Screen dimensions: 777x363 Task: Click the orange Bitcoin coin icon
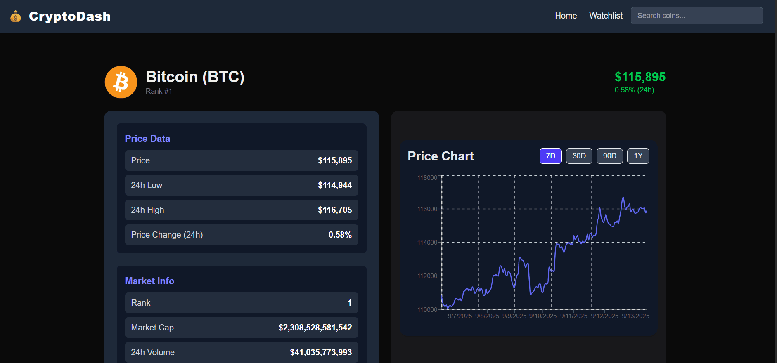121,82
